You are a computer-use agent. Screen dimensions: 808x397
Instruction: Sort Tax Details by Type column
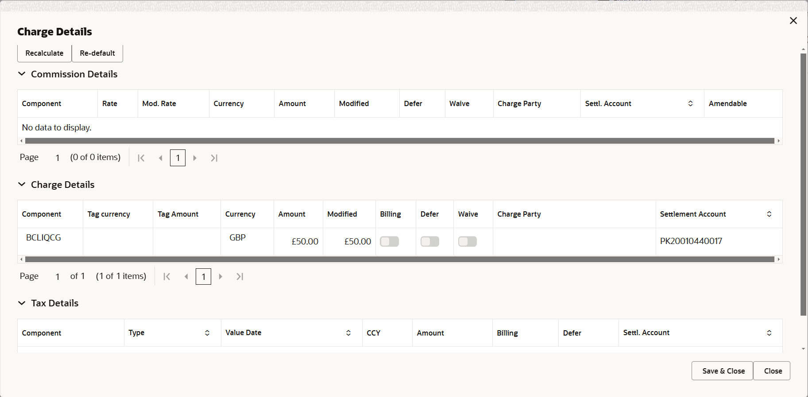207,333
